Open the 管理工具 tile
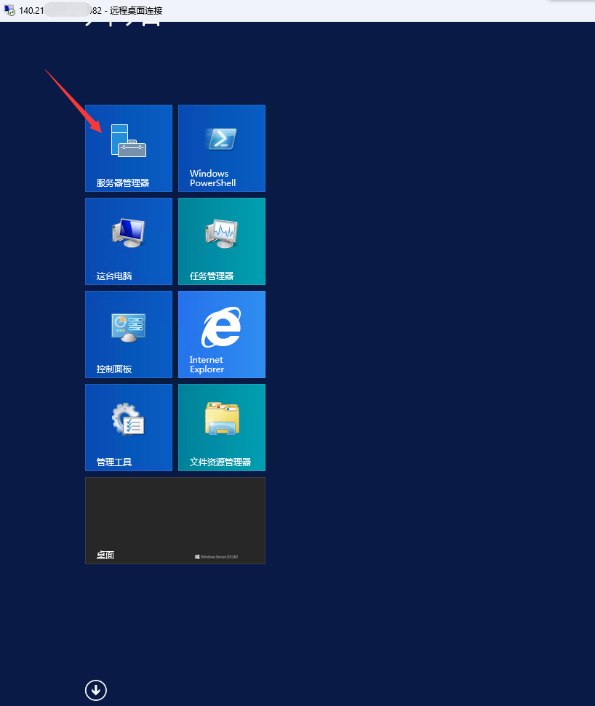 point(129,428)
